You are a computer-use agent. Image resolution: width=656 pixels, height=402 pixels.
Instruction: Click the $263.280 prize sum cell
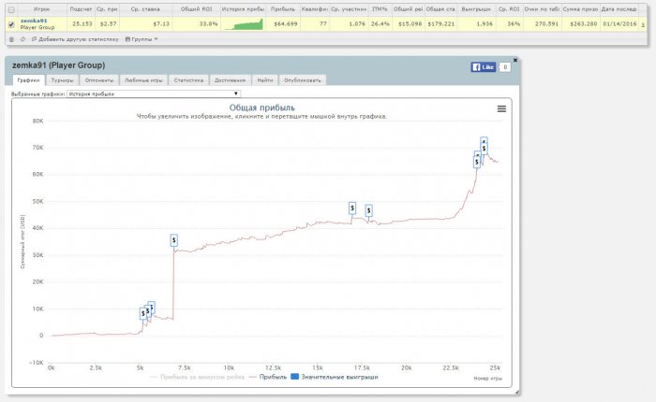583,24
